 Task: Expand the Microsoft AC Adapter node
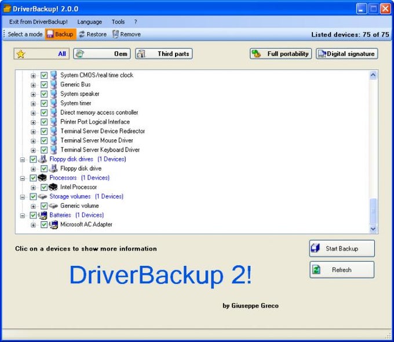[33, 225]
